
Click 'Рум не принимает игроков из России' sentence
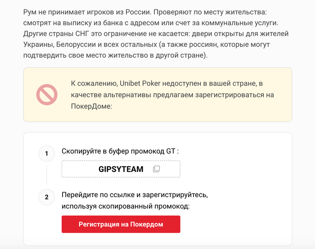pyautogui.click(x=86, y=12)
